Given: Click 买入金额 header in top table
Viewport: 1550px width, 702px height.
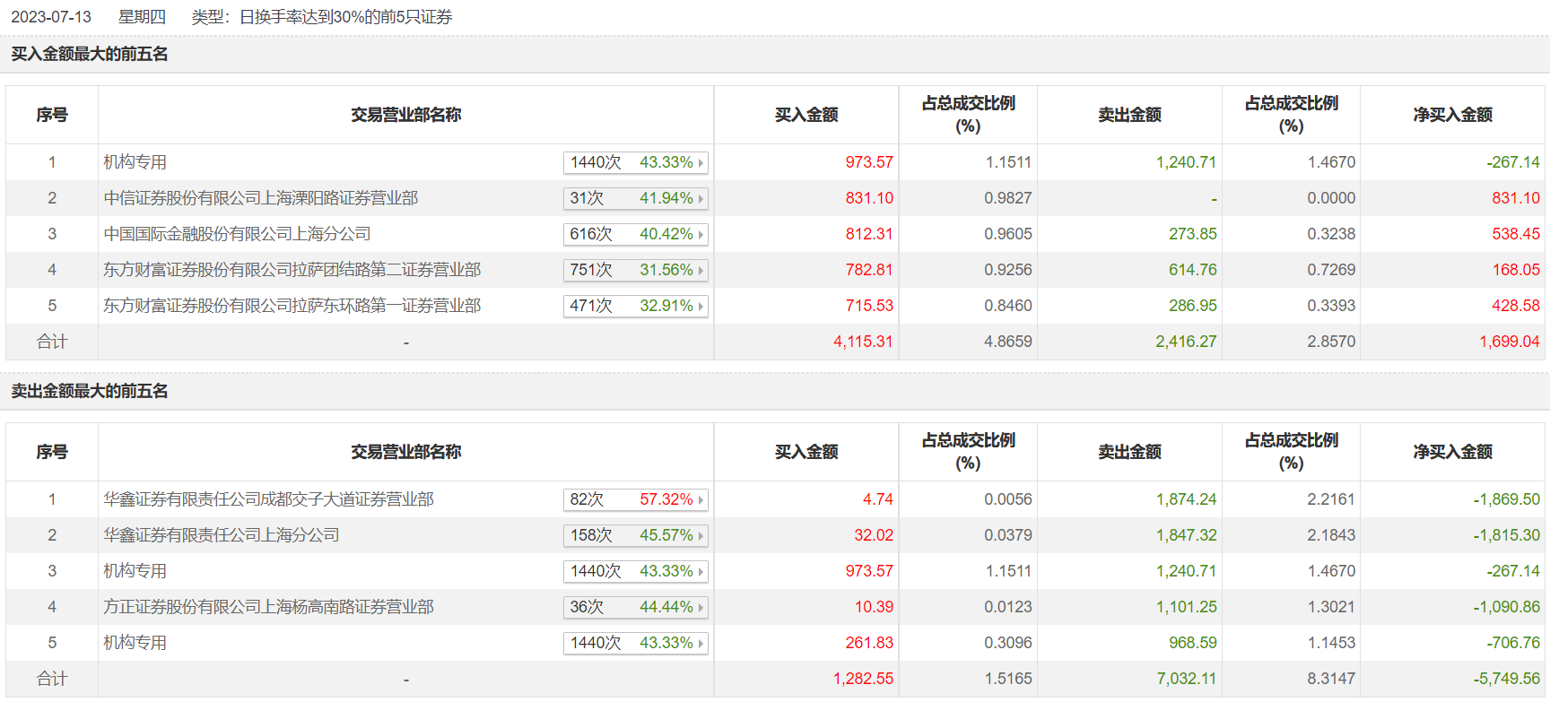Looking at the screenshot, I should pyautogui.click(x=806, y=115).
